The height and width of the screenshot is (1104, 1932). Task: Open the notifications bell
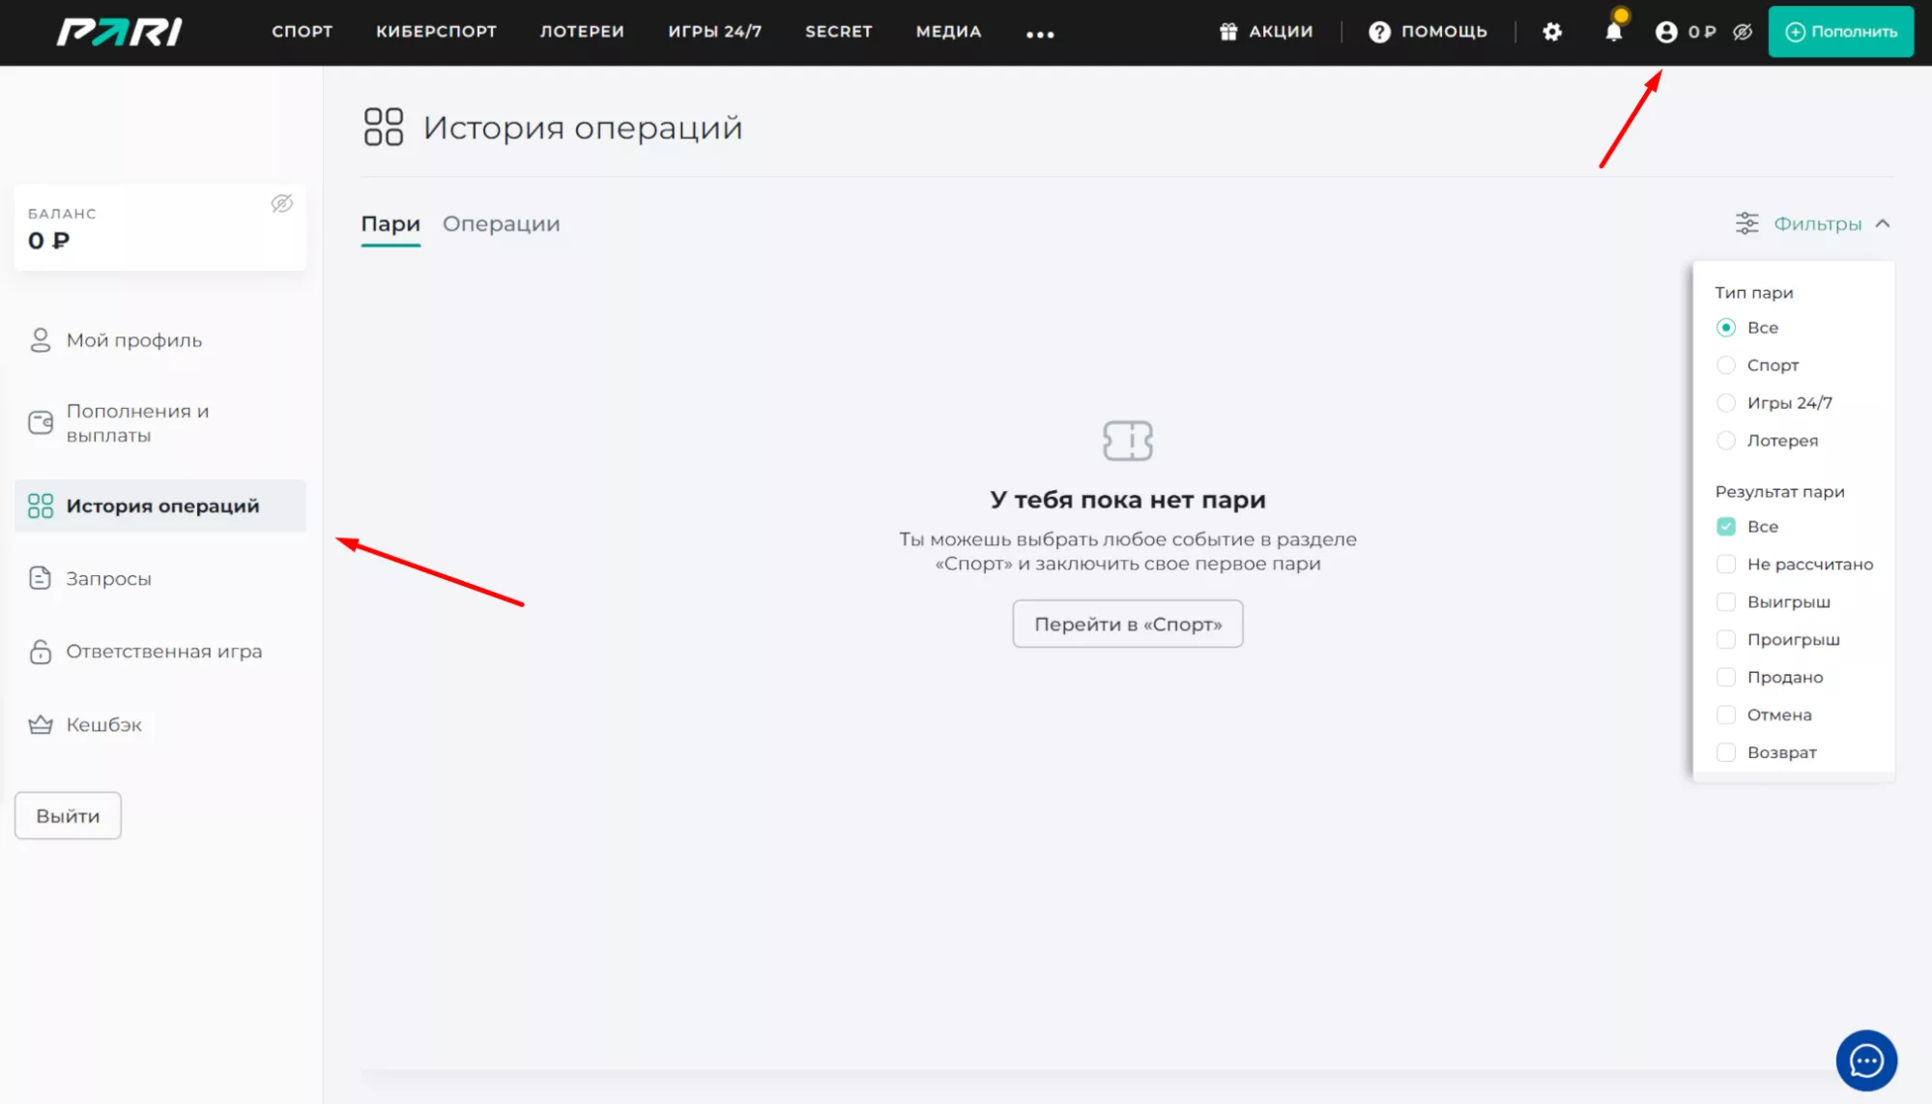pos(1613,32)
